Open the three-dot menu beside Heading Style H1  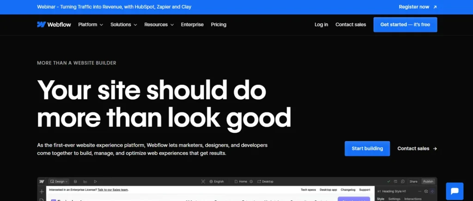pyautogui.click(x=419, y=191)
